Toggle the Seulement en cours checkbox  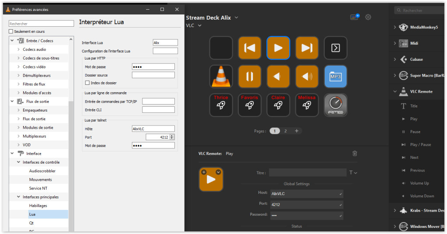[11, 31]
